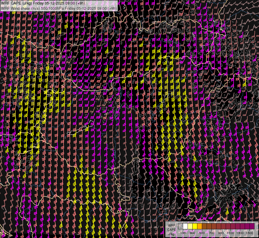Image resolution: width=259 pixels, height=238 pixels.
Task: Select the pale yellow CAPE legend swatch
Action: (x=190, y=226)
